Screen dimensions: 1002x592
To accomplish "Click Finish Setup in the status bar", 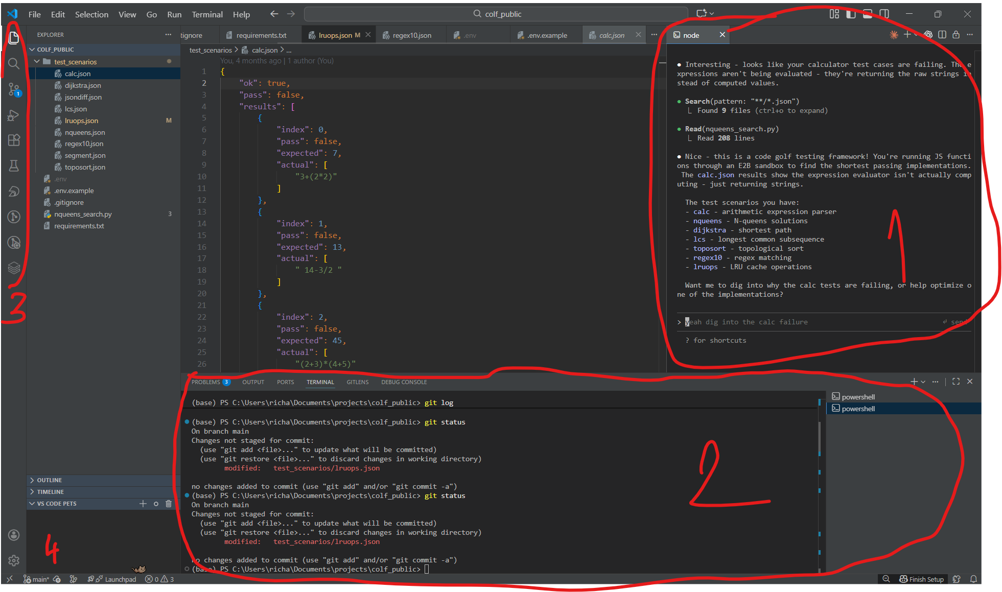I will tap(921, 579).
